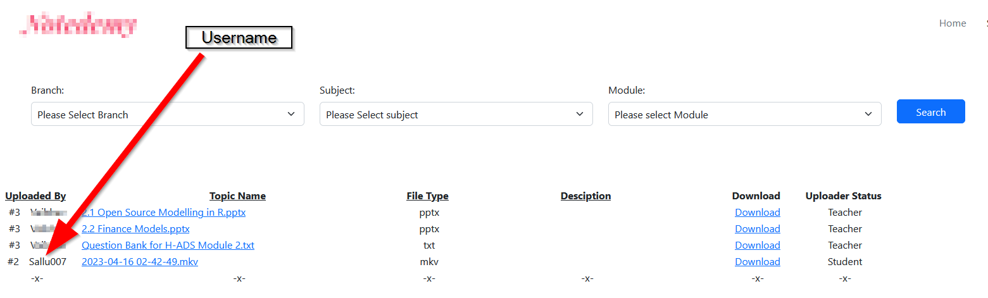Click the Uploaded By column header
This screenshot has height=298, width=988.
[x=35, y=196]
